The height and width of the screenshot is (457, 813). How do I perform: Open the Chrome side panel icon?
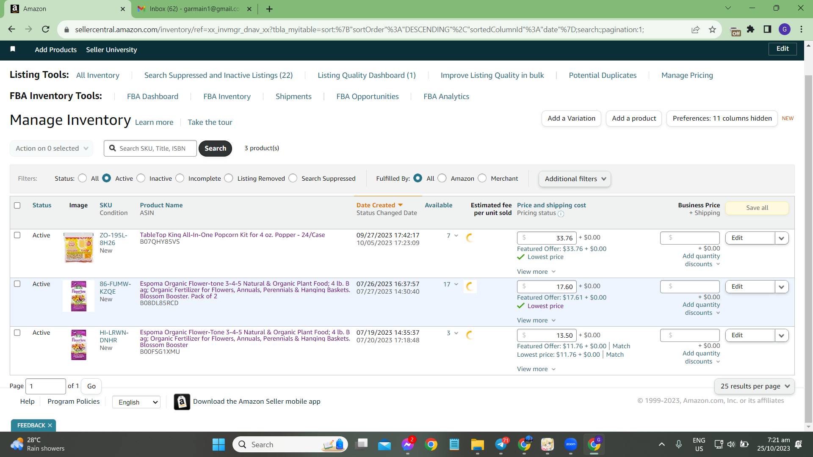(767, 29)
